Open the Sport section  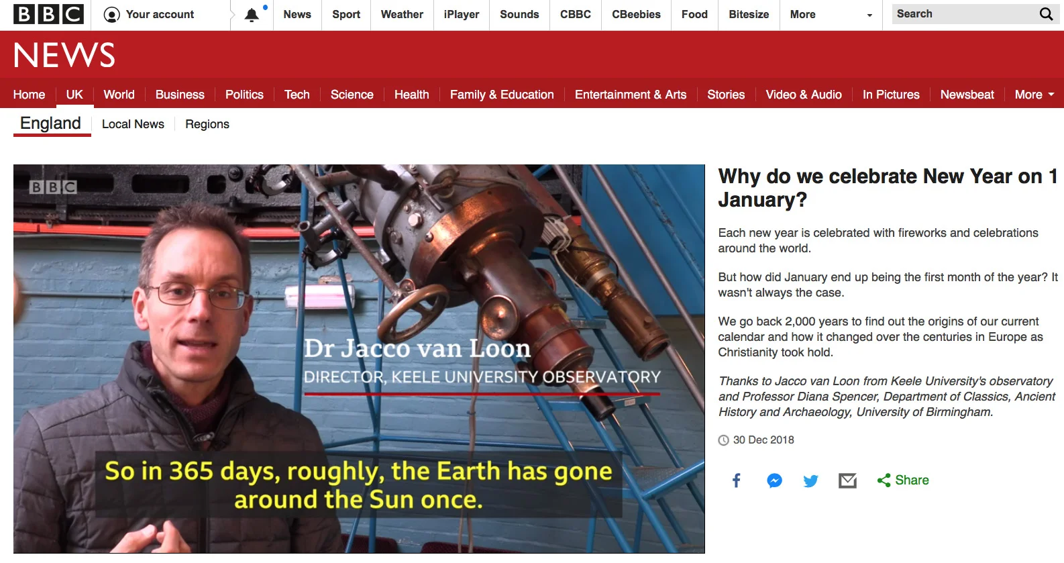click(346, 15)
